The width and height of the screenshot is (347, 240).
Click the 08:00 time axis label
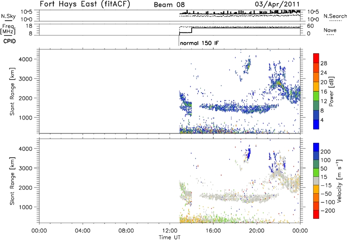point(126,231)
